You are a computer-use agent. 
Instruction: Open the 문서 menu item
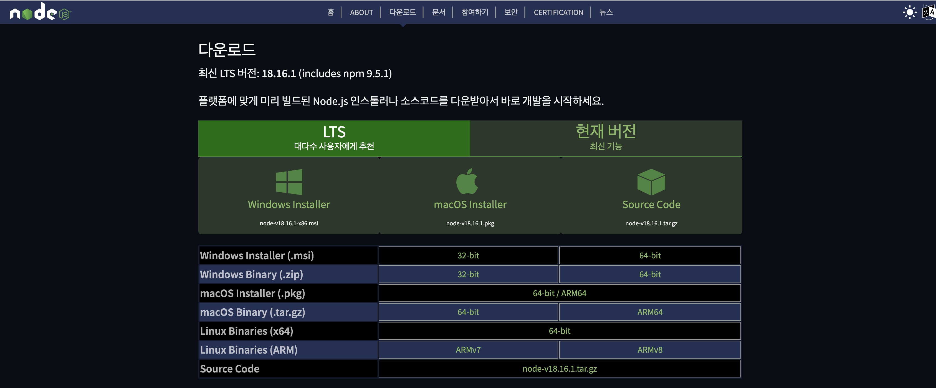click(x=438, y=12)
